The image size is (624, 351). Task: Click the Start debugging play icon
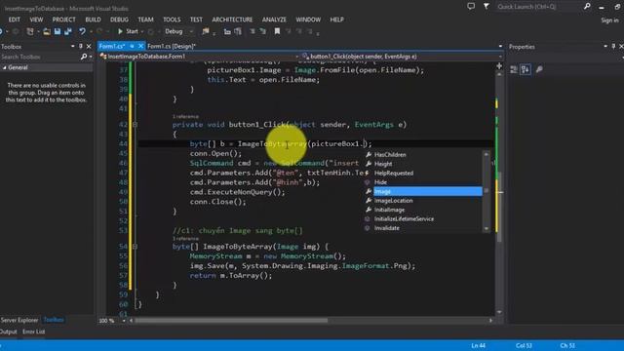pos(120,31)
